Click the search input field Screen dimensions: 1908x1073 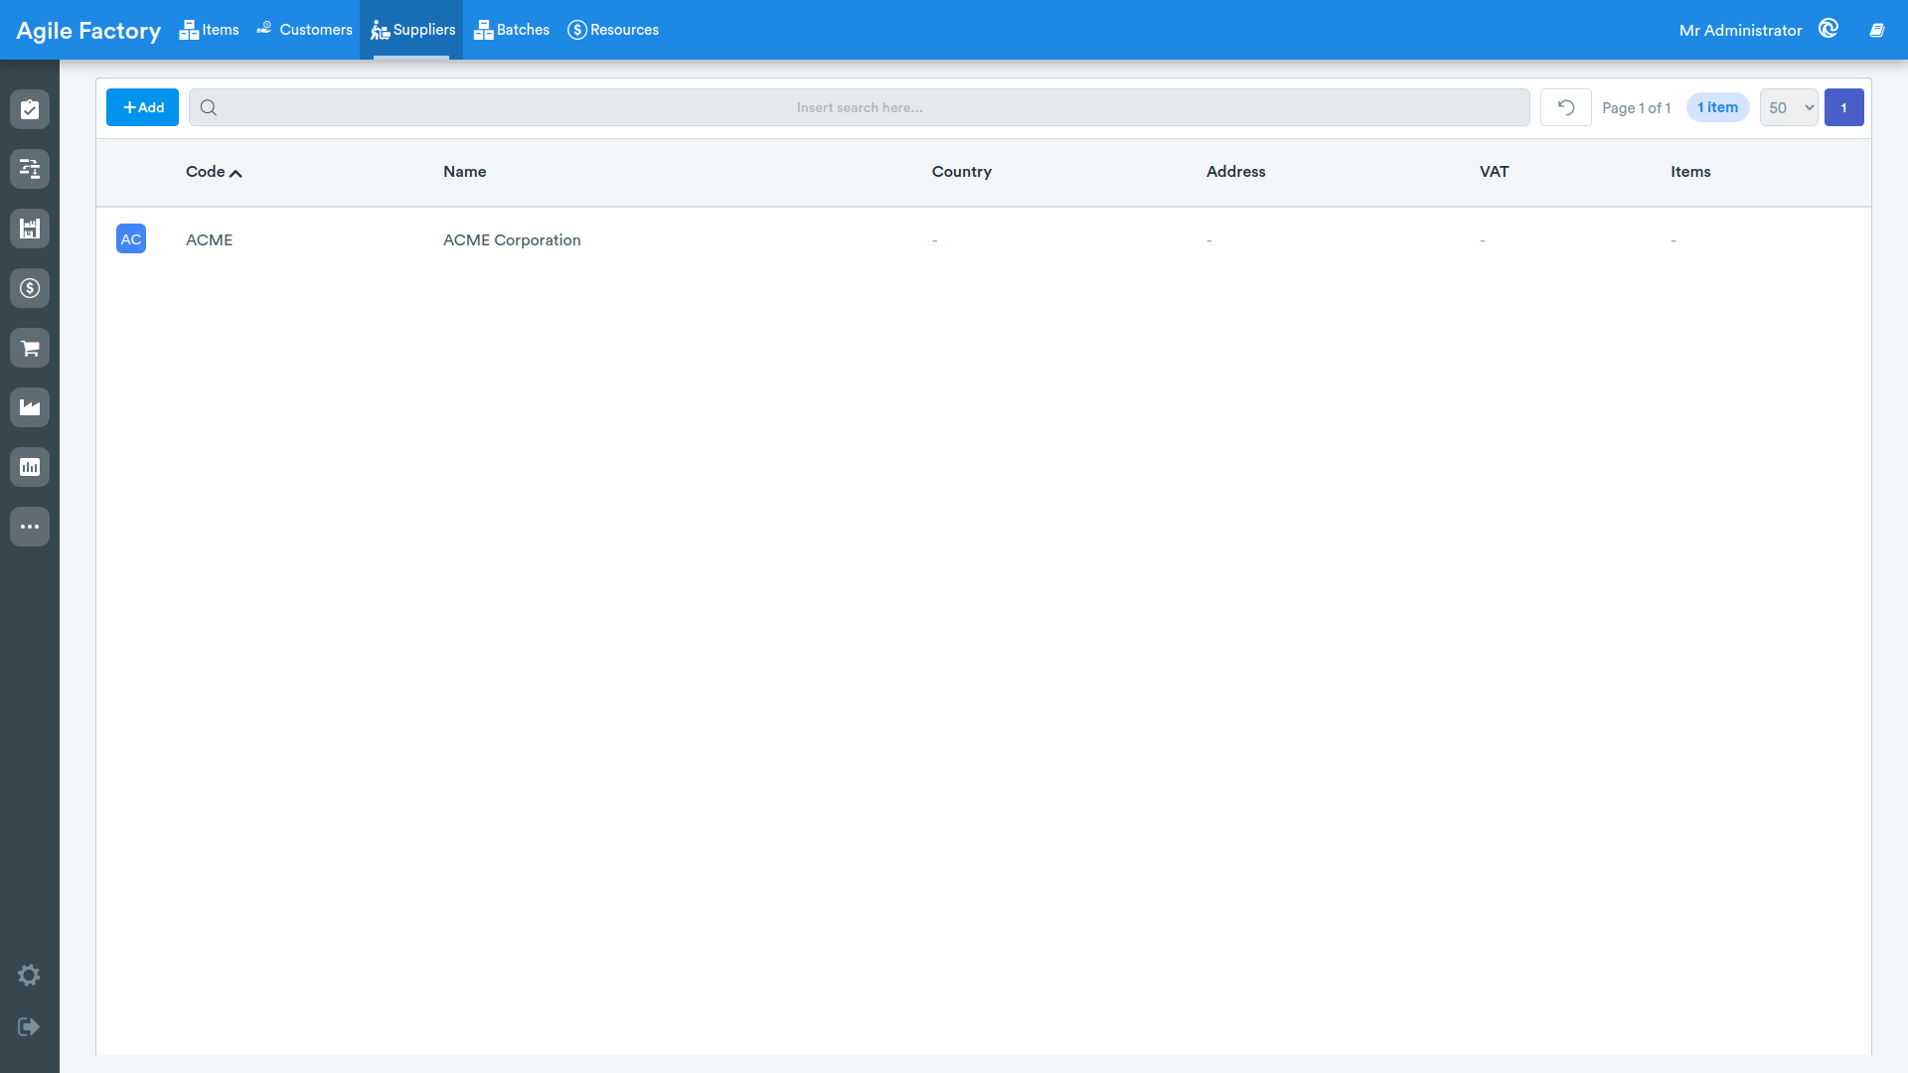(x=860, y=107)
